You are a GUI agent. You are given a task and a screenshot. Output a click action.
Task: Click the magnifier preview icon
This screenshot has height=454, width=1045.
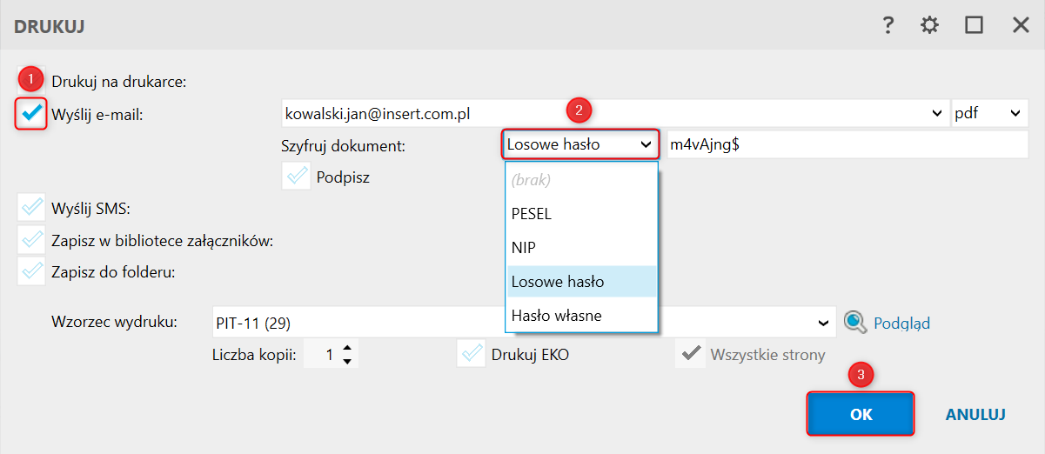pos(856,323)
